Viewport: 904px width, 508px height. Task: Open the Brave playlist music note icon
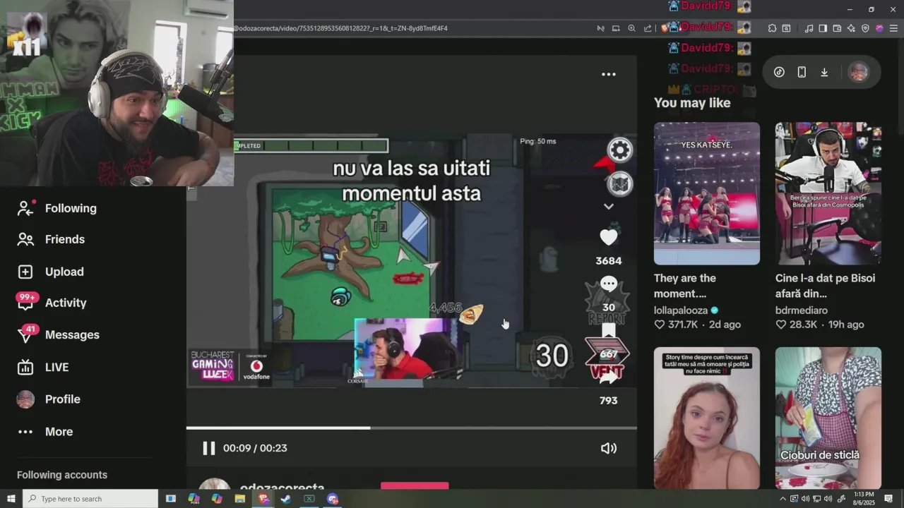tap(809, 28)
